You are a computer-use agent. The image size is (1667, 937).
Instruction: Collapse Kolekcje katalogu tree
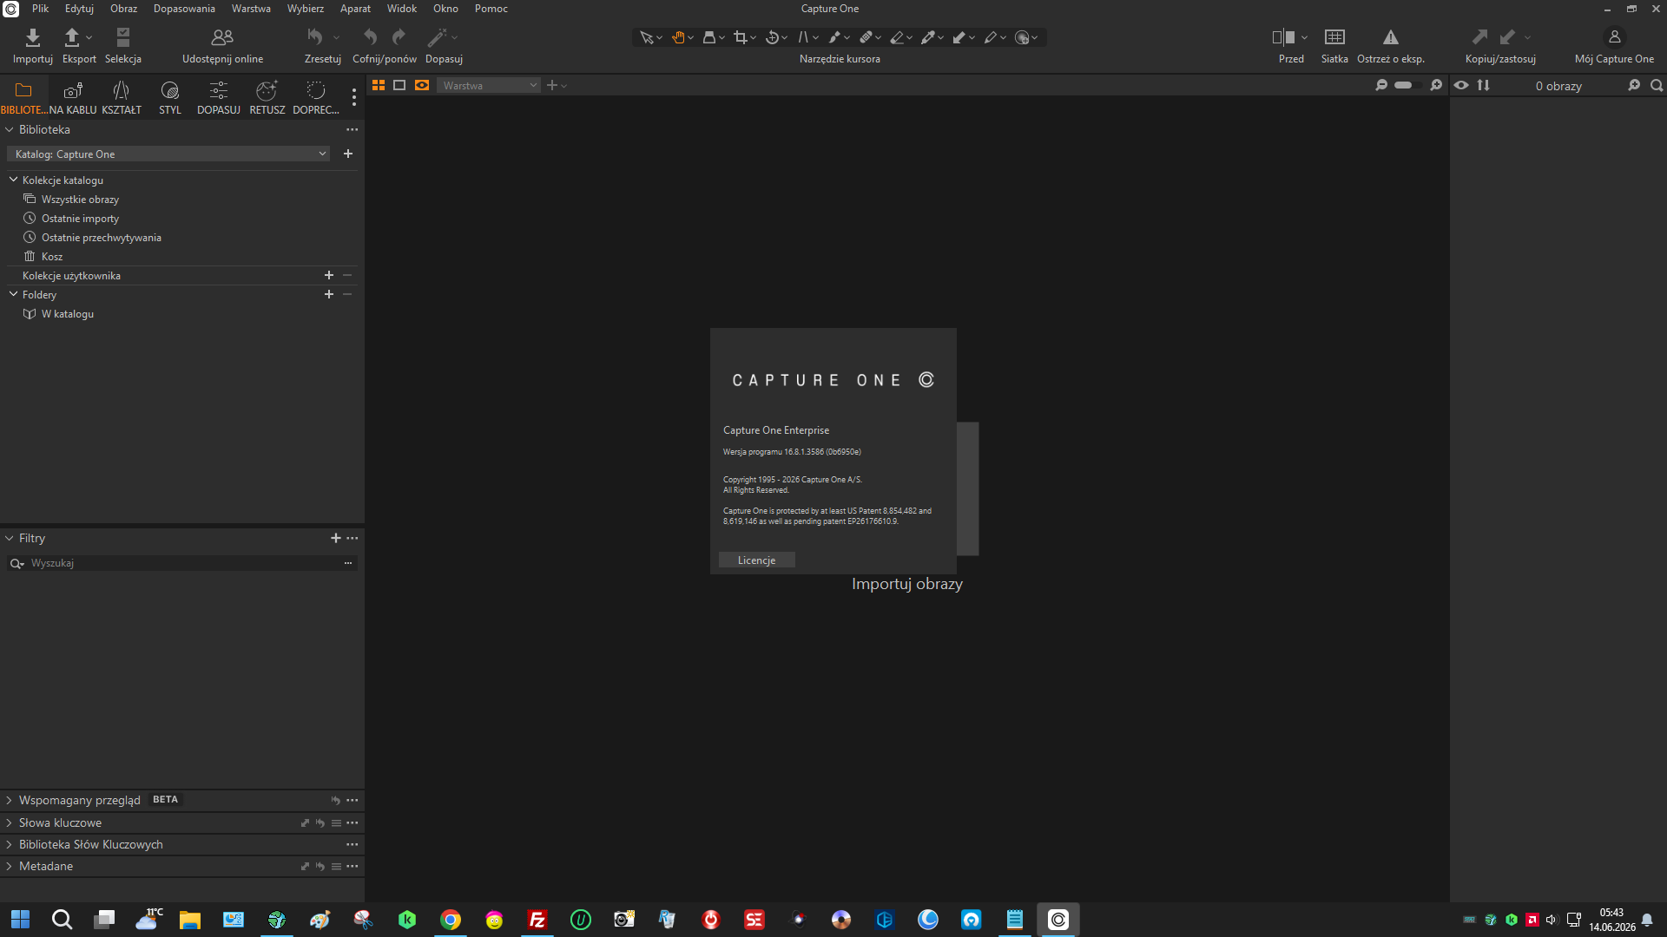pyautogui.click(x=14, y=180)
